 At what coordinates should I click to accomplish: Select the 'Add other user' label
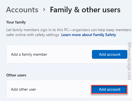pos(23,89)
